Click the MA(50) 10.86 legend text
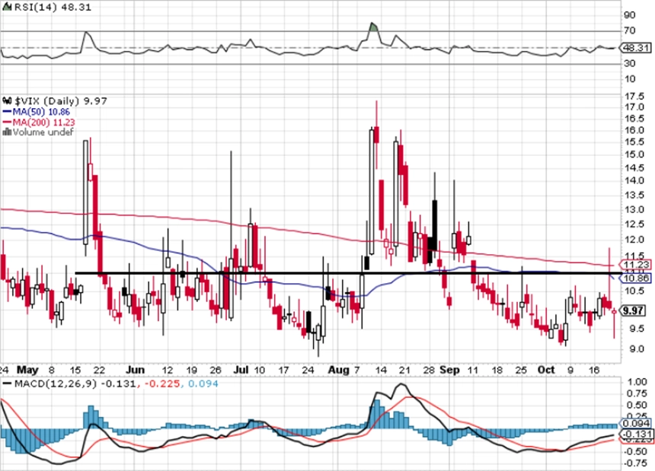 pos(41,112)
